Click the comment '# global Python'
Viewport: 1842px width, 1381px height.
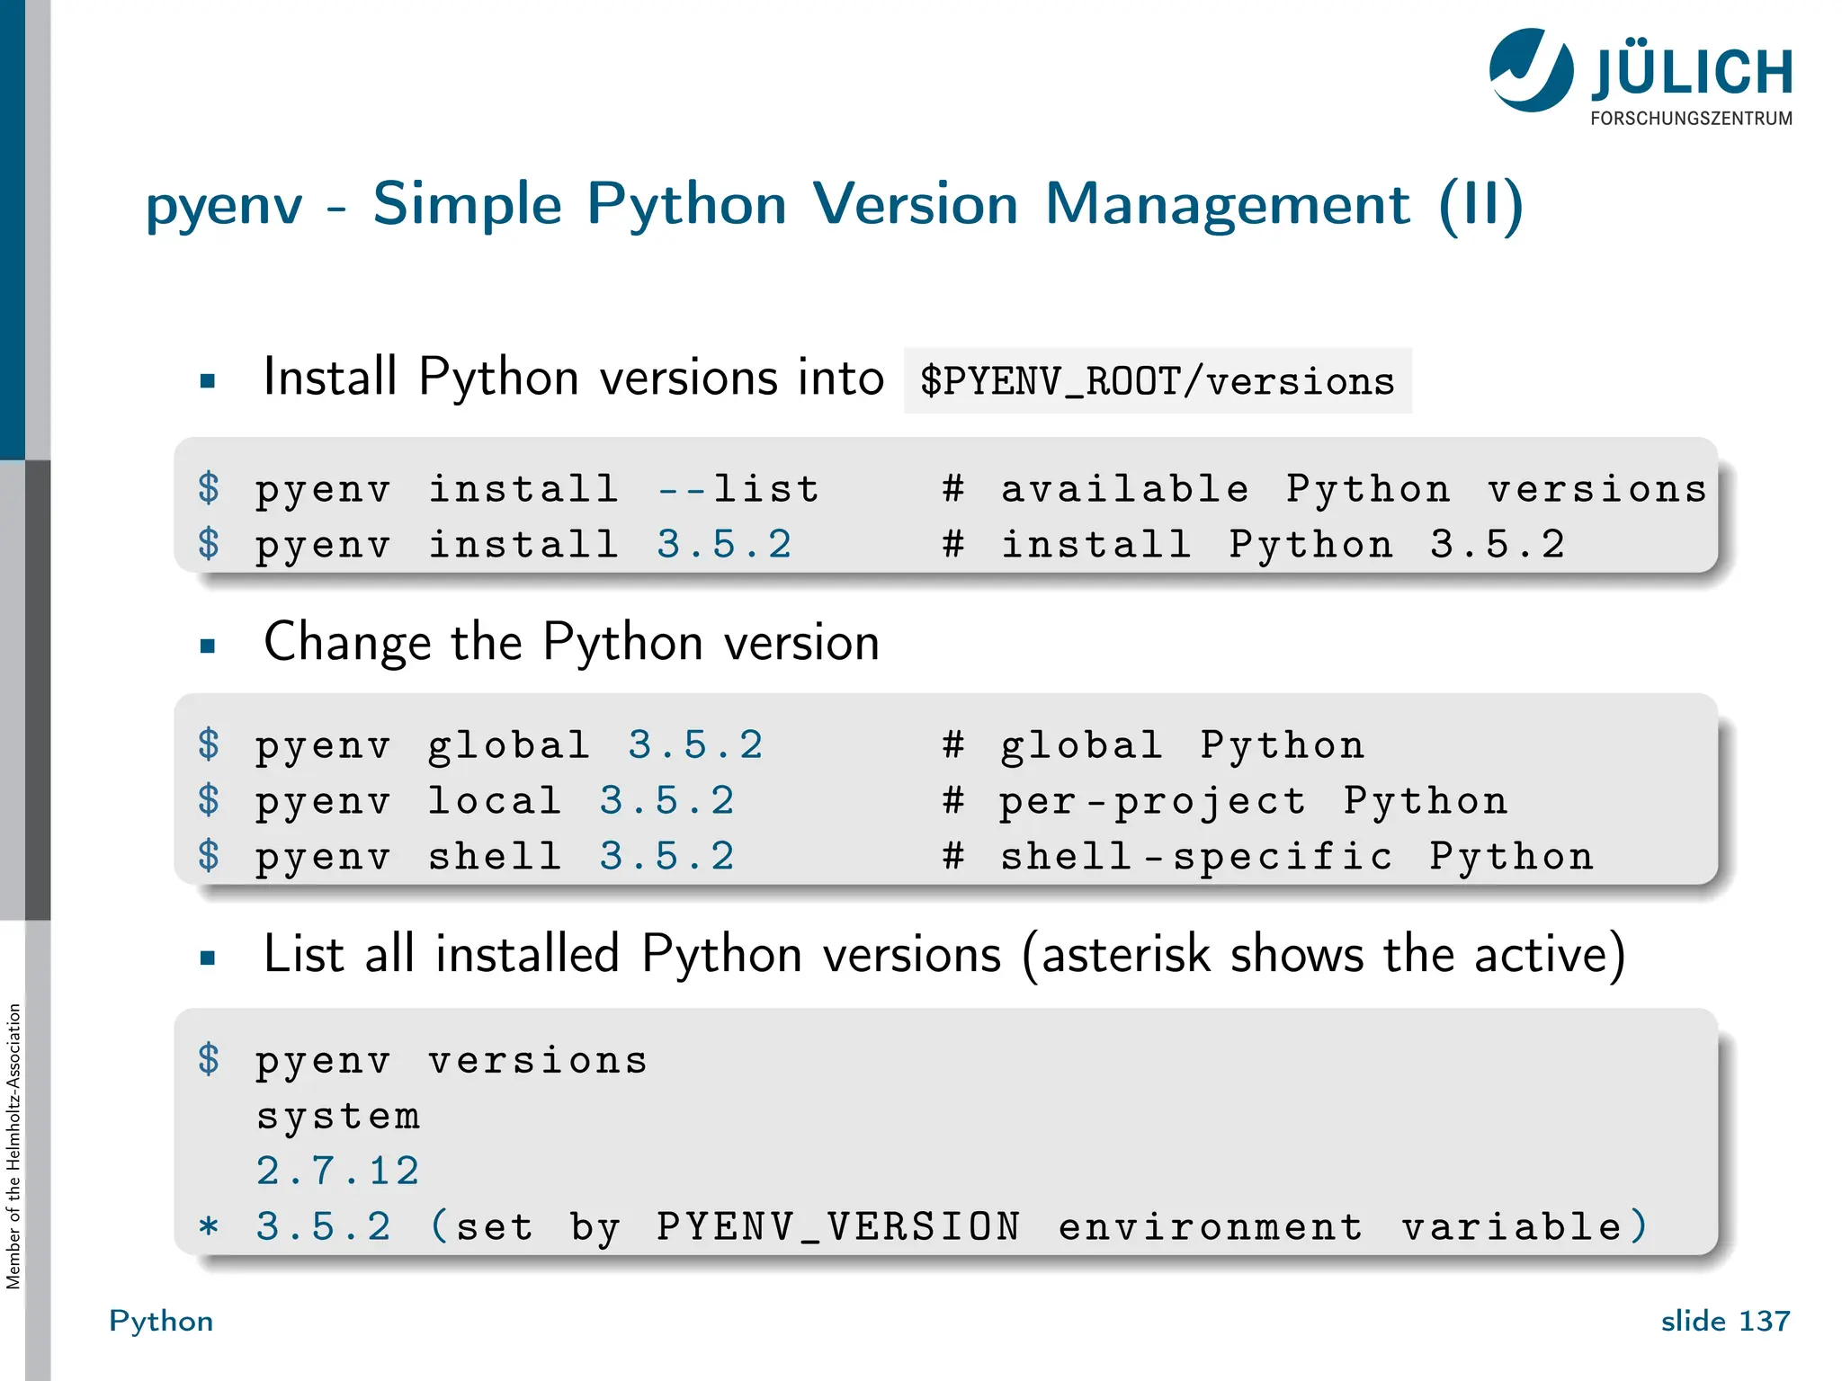(1153, 746)
